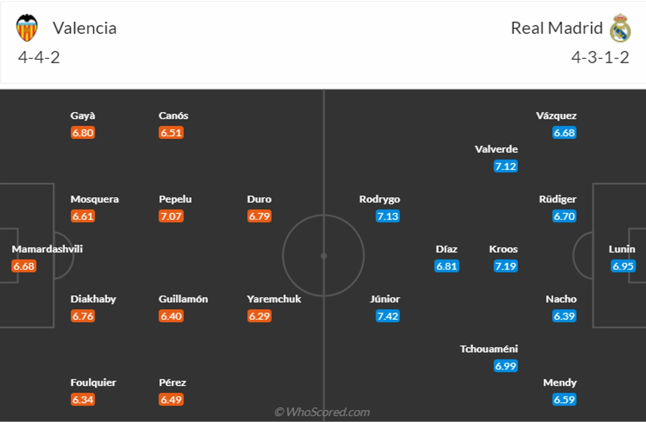This screenshot has height=422, width=646.
Task: Click Valencia's 4-4-2 formation text
Action: (x=39, y=58)
